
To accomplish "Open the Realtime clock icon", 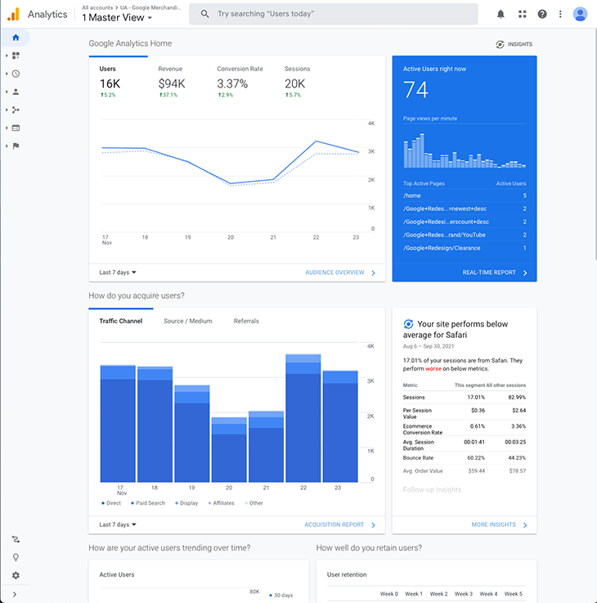I will pos(16,74).
